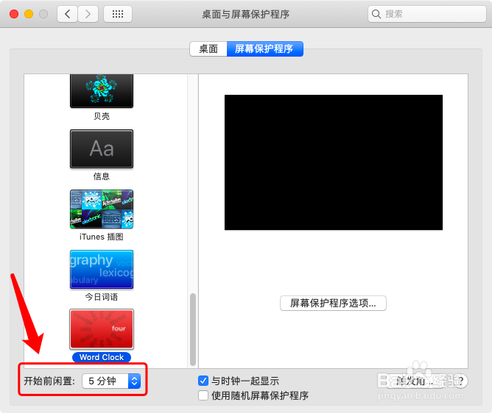Uncheck 与时钟一起显示 checkbox
This screenshot has height=413, width=492.
click(x=203, y=381)
